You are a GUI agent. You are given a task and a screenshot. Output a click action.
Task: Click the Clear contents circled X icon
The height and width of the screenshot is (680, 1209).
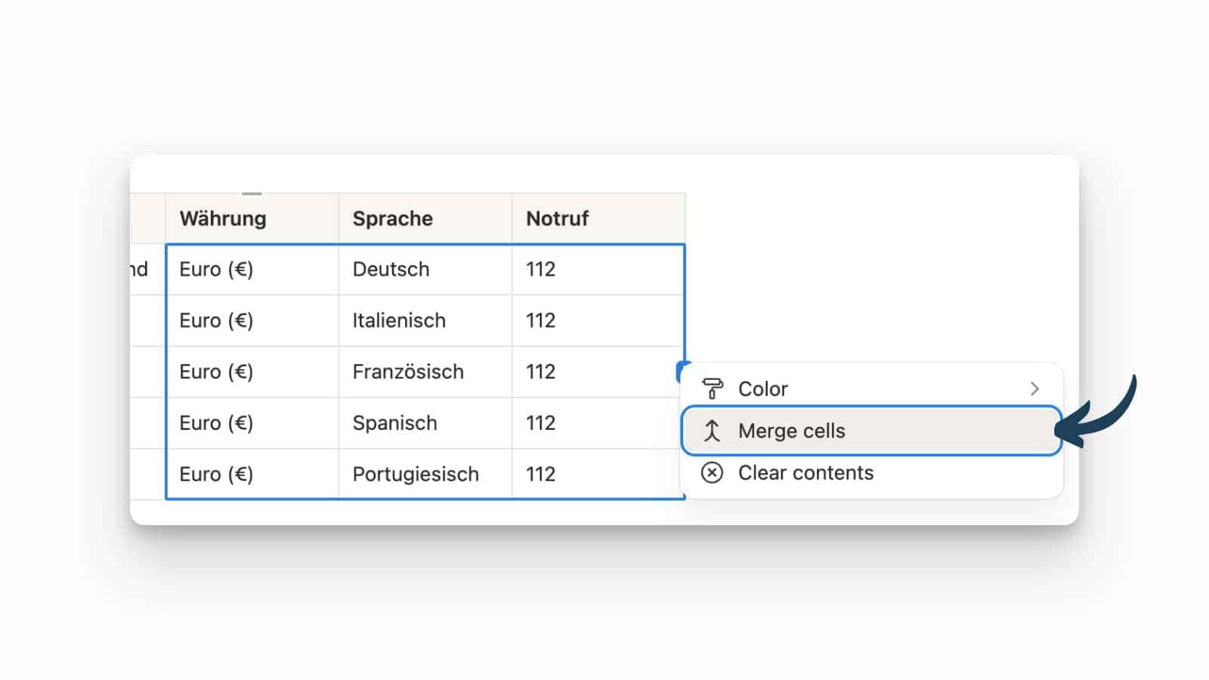[x=712, y=473]
